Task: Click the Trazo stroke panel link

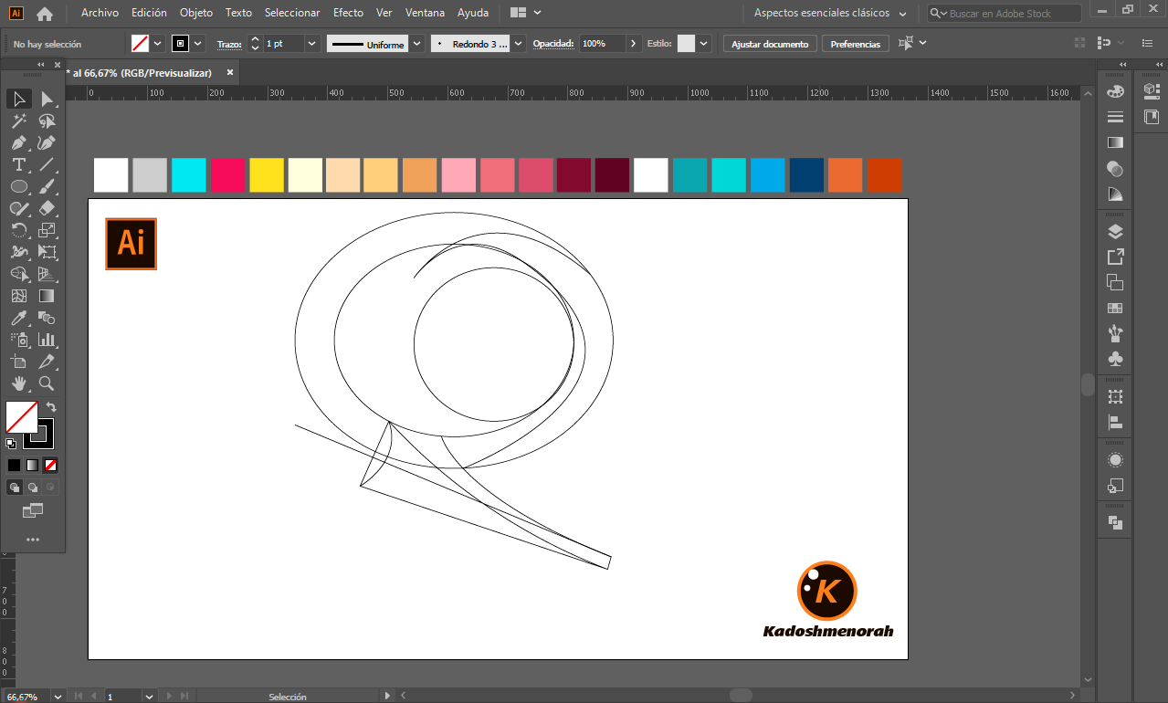Action: (229, 44)
